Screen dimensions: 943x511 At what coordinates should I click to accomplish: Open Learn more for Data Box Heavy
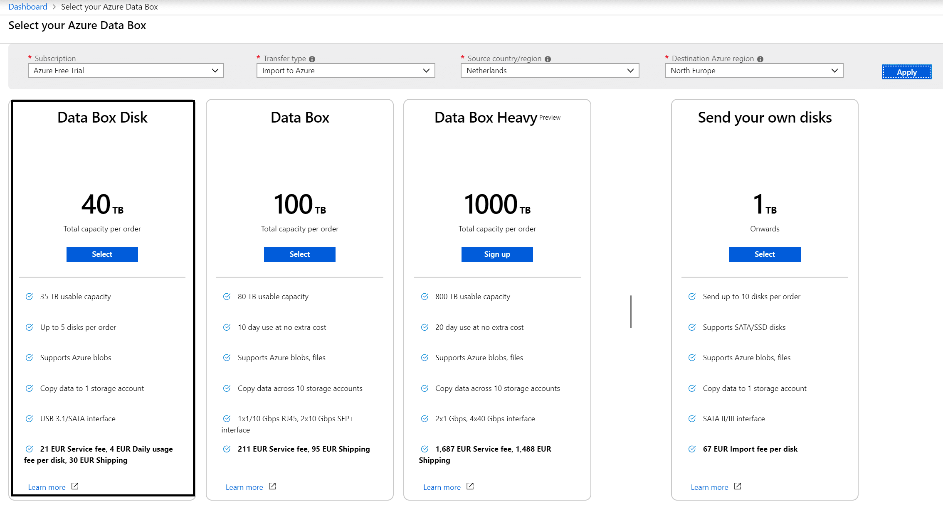tap(442, 486)
